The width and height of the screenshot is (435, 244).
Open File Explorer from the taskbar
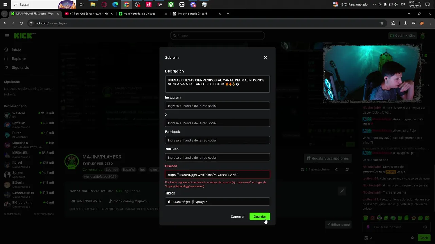point(93,4)
